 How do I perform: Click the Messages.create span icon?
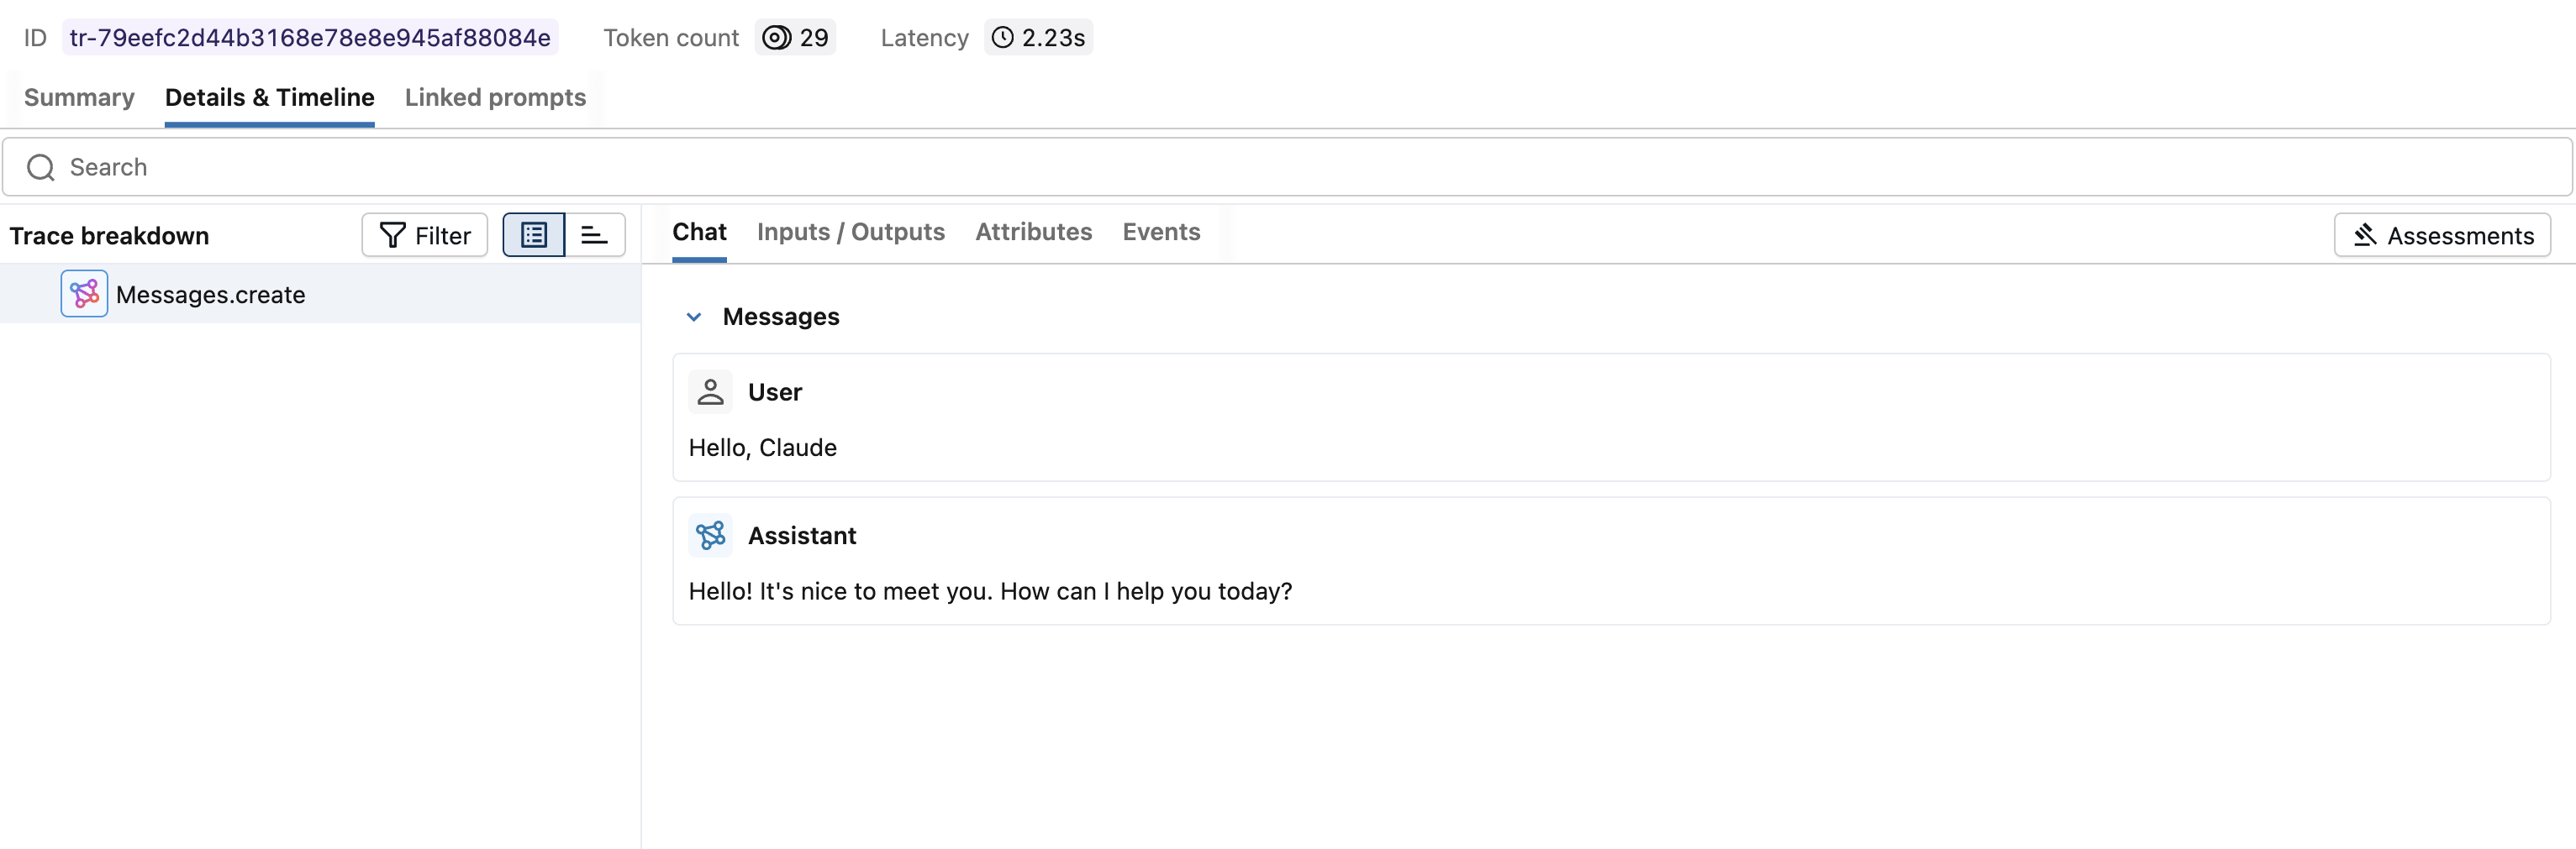point(84,294)
